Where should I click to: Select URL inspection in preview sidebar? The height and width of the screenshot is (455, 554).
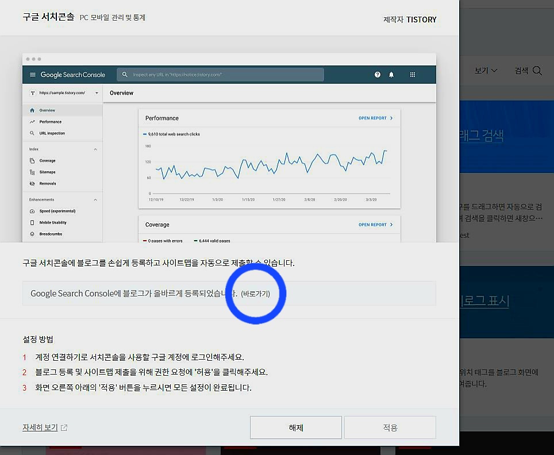pyautogui.click(x=62, y=133)
